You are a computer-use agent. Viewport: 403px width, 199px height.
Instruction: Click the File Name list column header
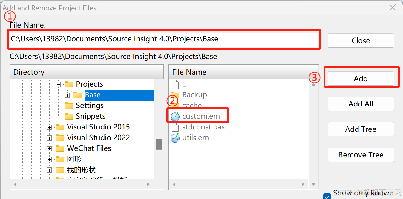[x=239, y=72]
